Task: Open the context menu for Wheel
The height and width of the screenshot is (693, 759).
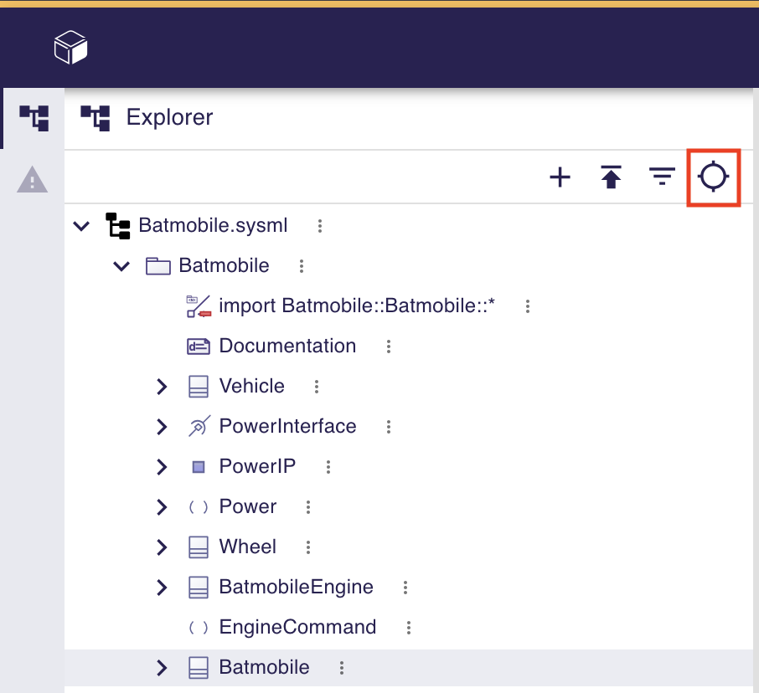Action: [x=307, y=547]
